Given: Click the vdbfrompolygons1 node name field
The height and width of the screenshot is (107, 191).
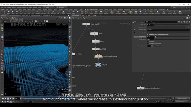Looking at the screenshot, I should tap(161, 22).
